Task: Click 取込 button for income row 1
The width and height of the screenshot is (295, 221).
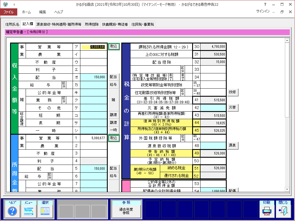Action: pyautogui.click(x=114, y=138)
